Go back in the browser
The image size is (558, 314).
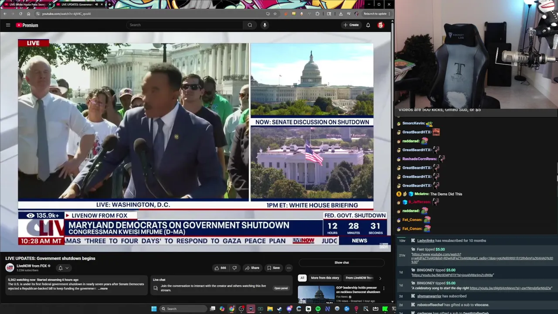click(x=5, y=14)
